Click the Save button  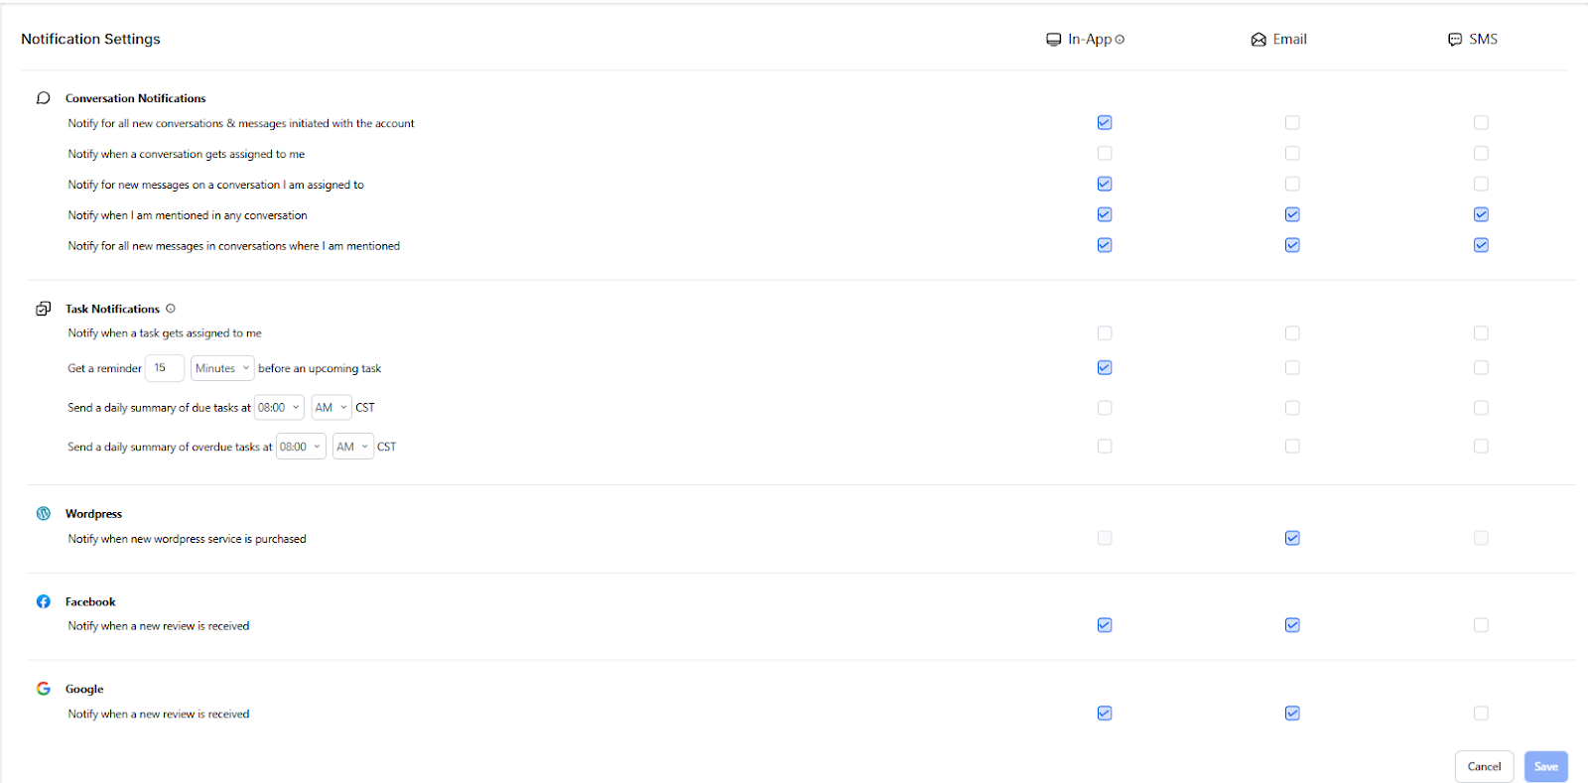[1545, 767]
